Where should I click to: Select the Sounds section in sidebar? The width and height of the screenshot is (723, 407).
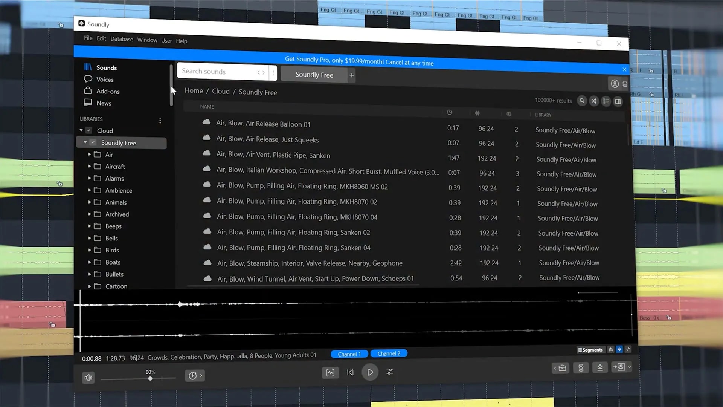point(106,67)
